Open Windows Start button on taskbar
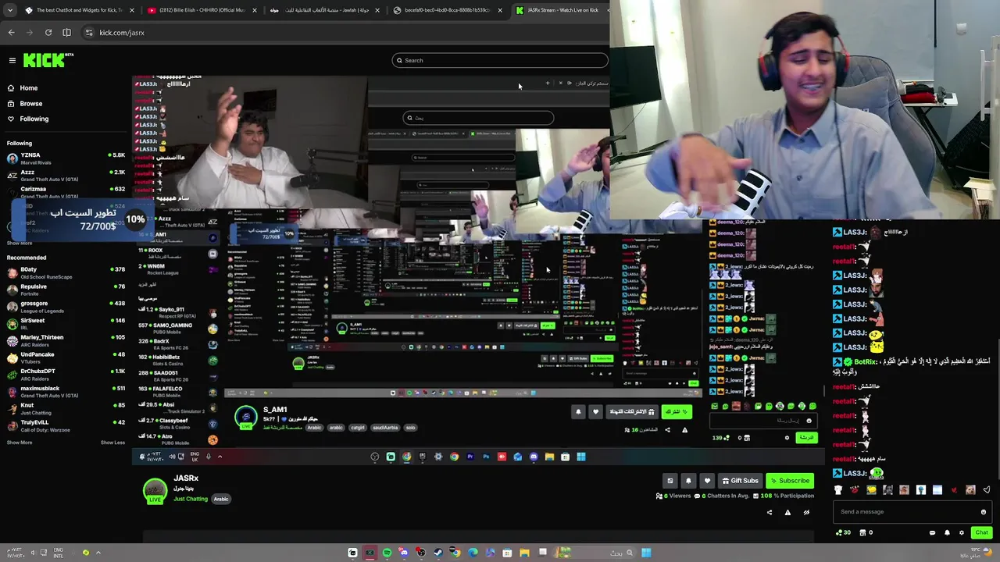Screen dimensions: 1000x562 646,553
